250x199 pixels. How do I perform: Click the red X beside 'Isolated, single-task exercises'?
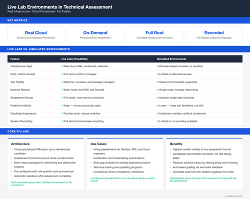[157, 98]
